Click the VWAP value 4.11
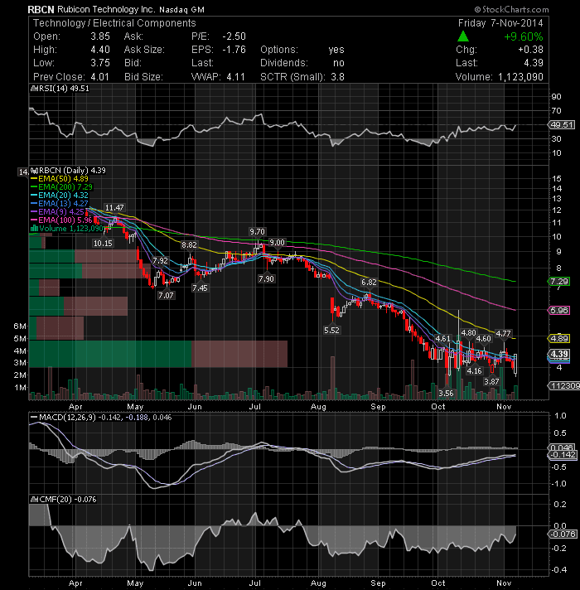This screenshot has width=580, height=590. (x=235, y=77)
